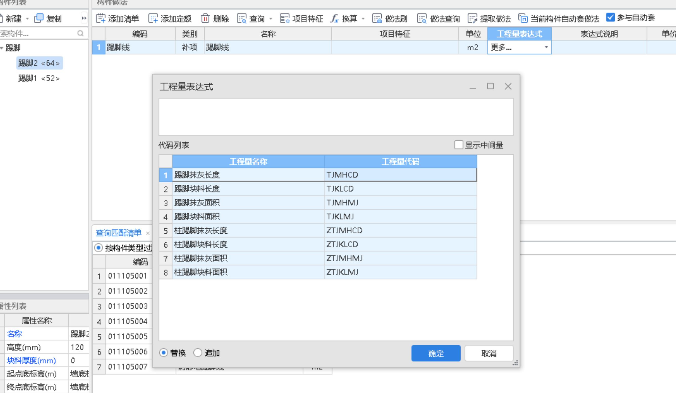Image resolution: width=676 pixels, height=393 pixels.
Task: Click list code 011105004
Action: [128, 321]
